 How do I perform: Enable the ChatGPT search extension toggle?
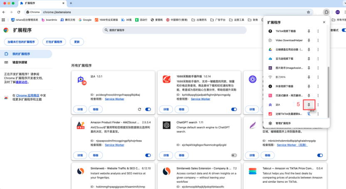(x=234, y=155)
